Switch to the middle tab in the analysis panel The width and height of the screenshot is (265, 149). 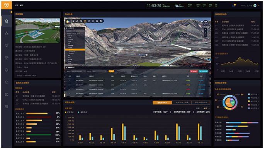(x=182, y=103)
